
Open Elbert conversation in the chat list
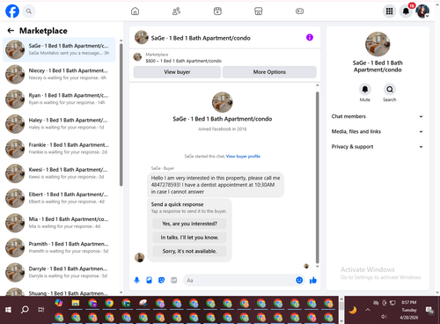tap(60, 198)
